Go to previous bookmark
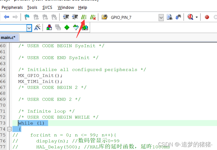 36,17
